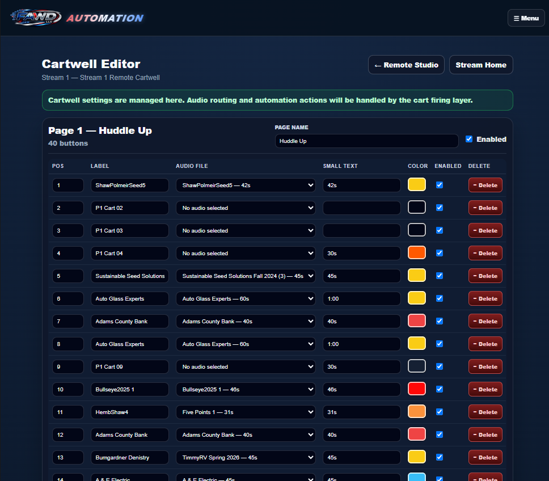Click 'Stream 1 — Stream 1 Remote Cartwell' subtitle
The width and height of the screenshot is (549, 481).
tap(100, 78)
